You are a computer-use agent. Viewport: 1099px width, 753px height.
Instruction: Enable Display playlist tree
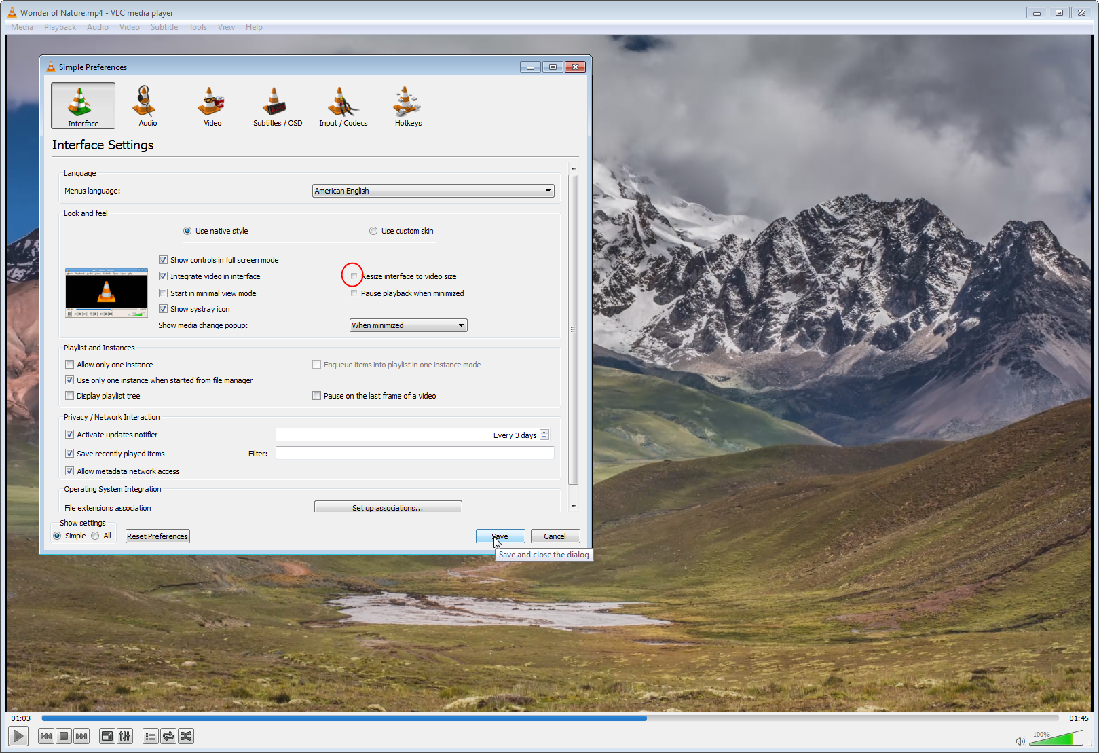point(69,395)
